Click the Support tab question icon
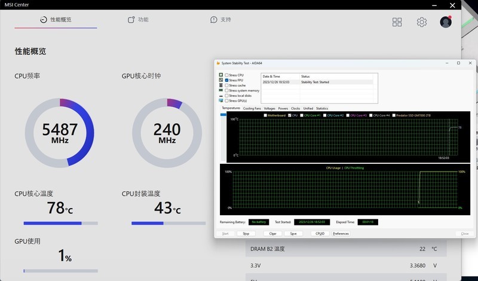The width and height of the screenshot is (478, 281). [214, 20]
